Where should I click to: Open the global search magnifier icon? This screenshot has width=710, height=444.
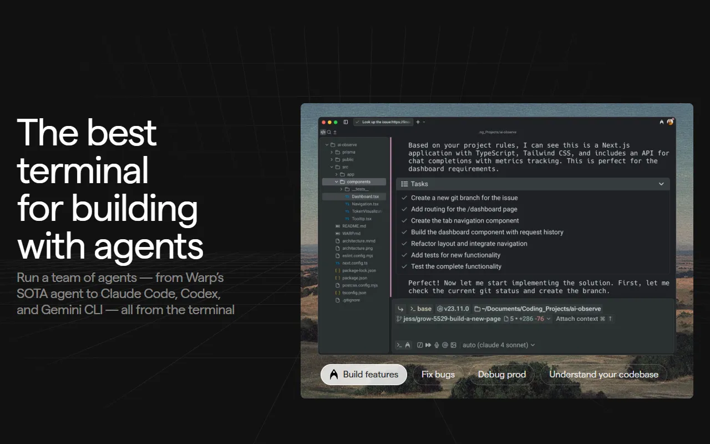point(329,132)
